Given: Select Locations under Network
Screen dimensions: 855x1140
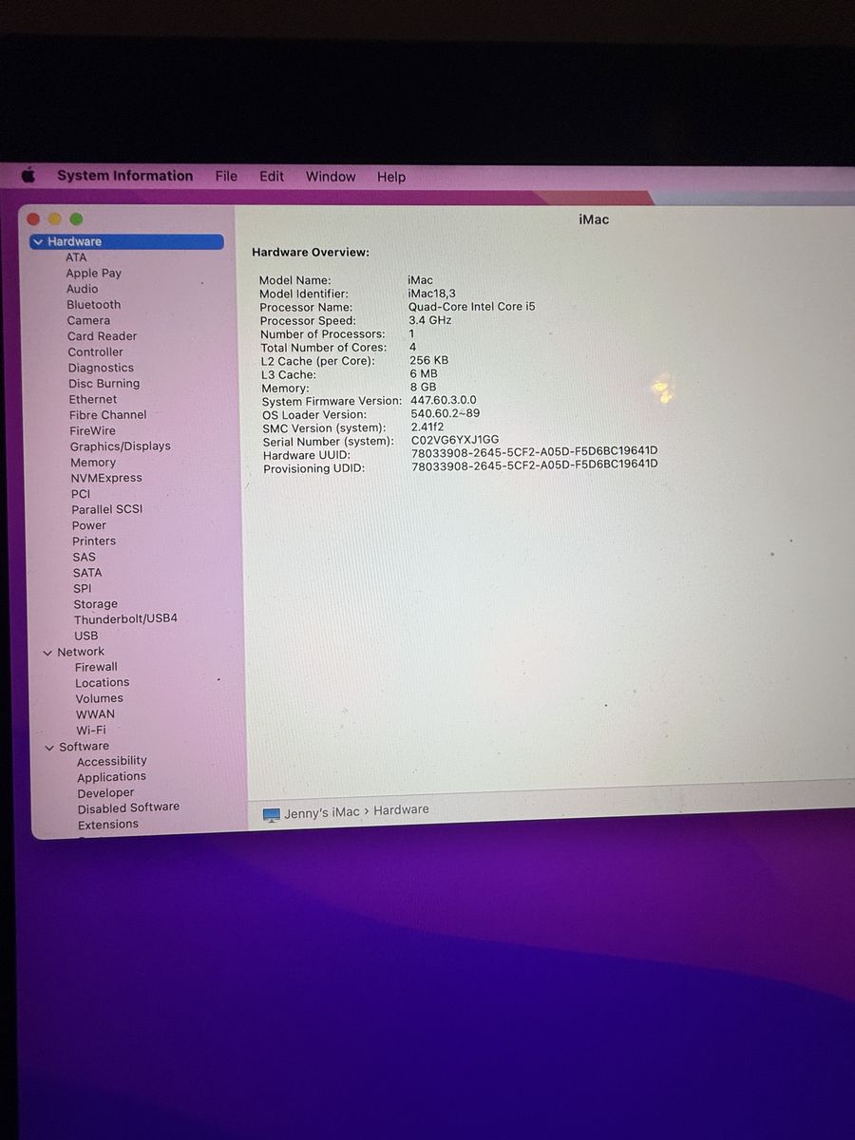Looking at the screenshot, I should (x=102, y=683).
